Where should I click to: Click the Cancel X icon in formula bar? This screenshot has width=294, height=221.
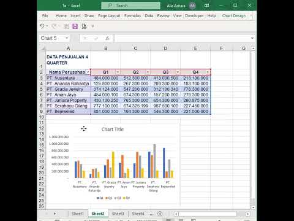tap(85, 38)
